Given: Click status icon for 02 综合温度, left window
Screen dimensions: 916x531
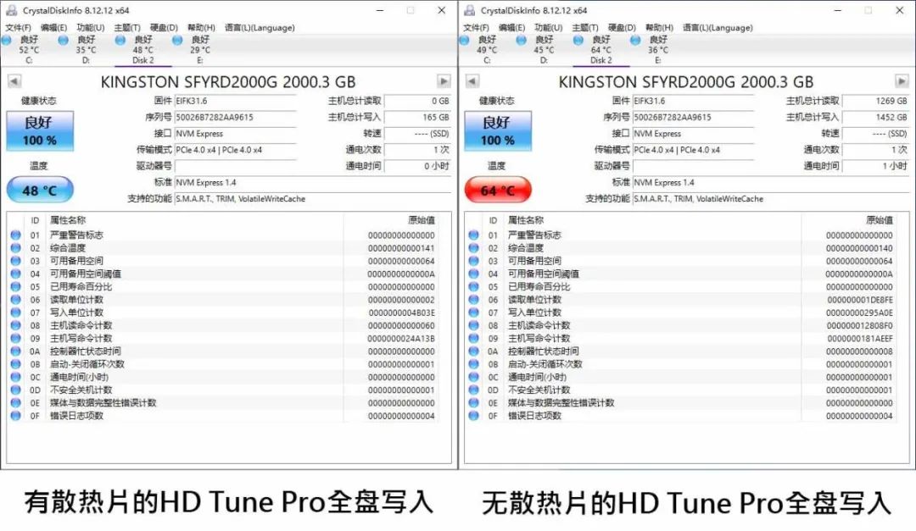Looking at the screenshot, I should coord(16,248).
